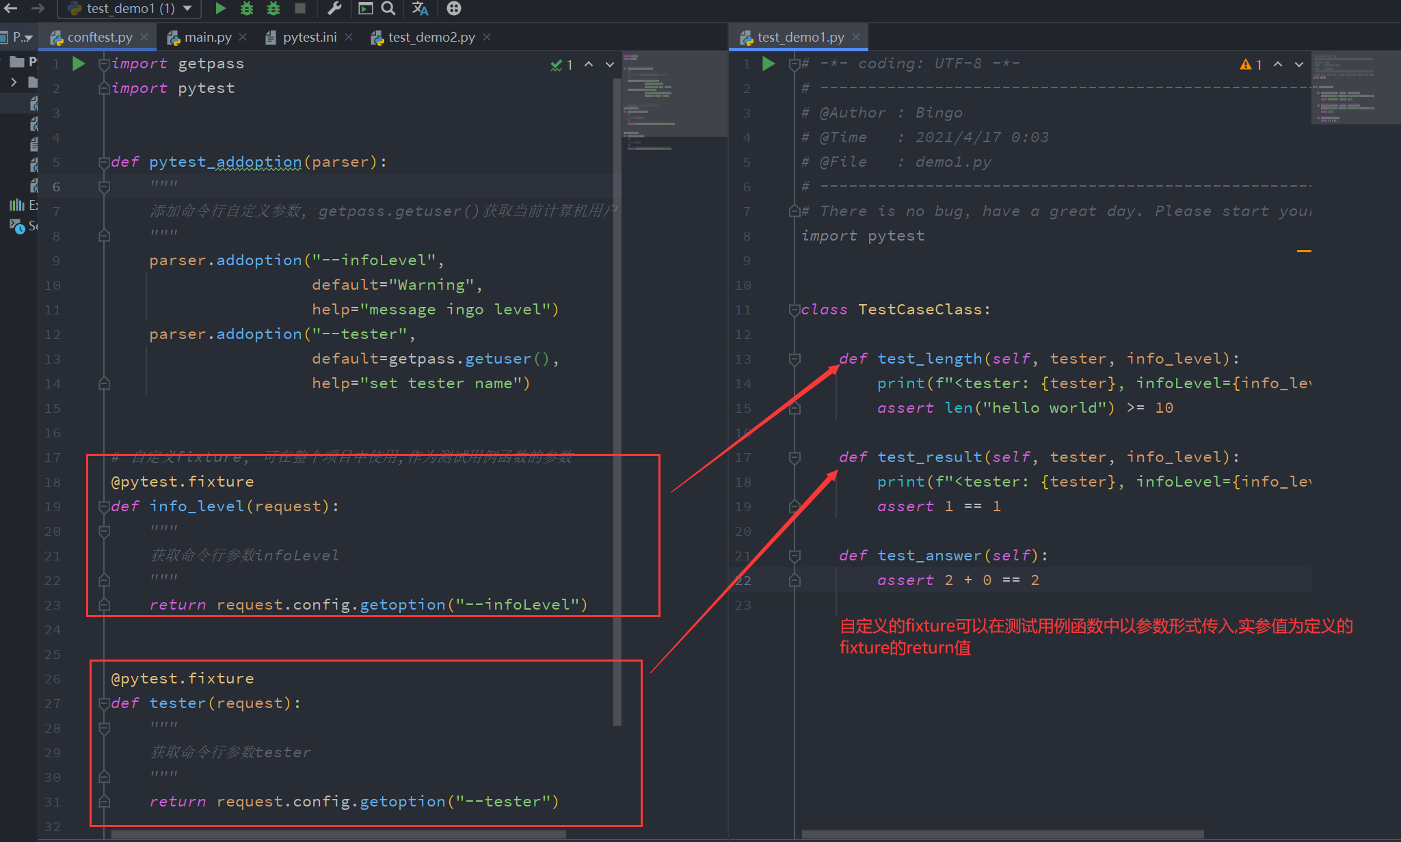This screenshot has height=842, width=1401.
Task: Run test_demo1 with the green play button
Action: (220, 8)
